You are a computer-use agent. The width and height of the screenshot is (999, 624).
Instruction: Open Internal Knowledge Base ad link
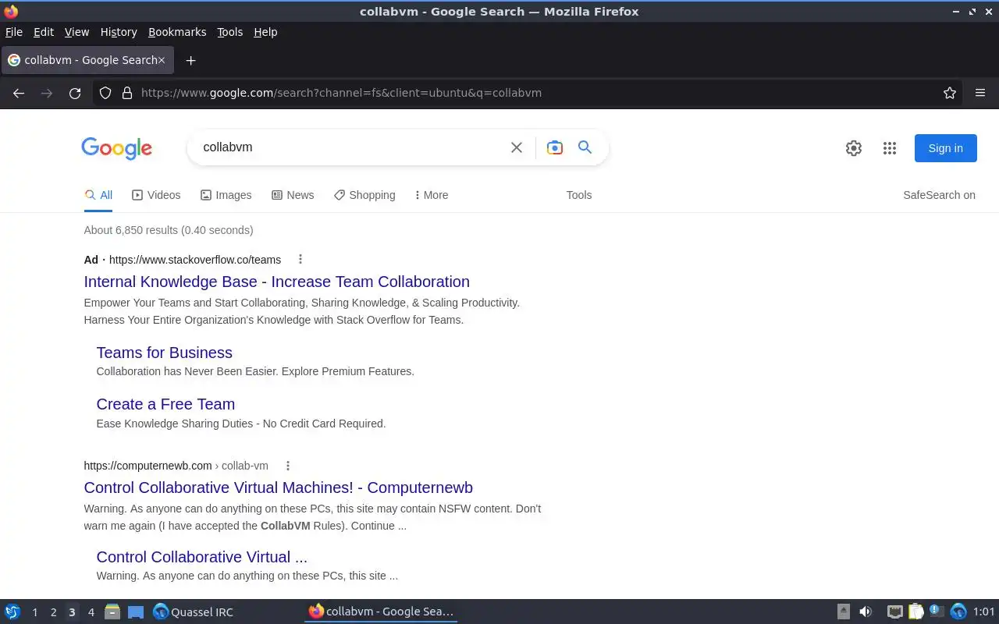coord(277,282)
